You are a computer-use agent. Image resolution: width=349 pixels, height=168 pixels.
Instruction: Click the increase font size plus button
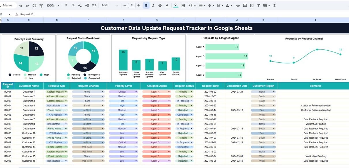click(x=138, y=5)
